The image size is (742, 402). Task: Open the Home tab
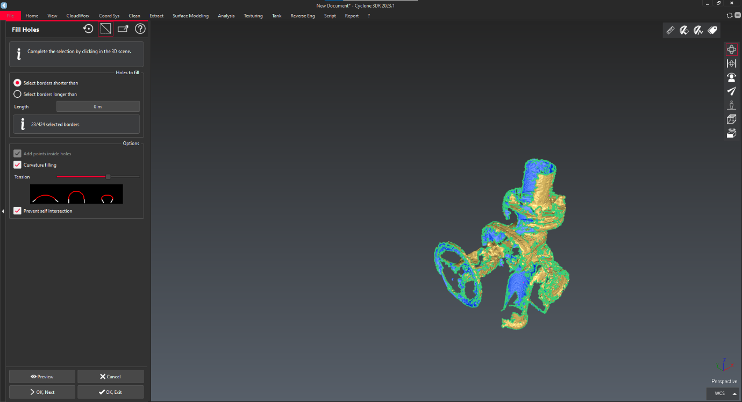pos(32,16)
